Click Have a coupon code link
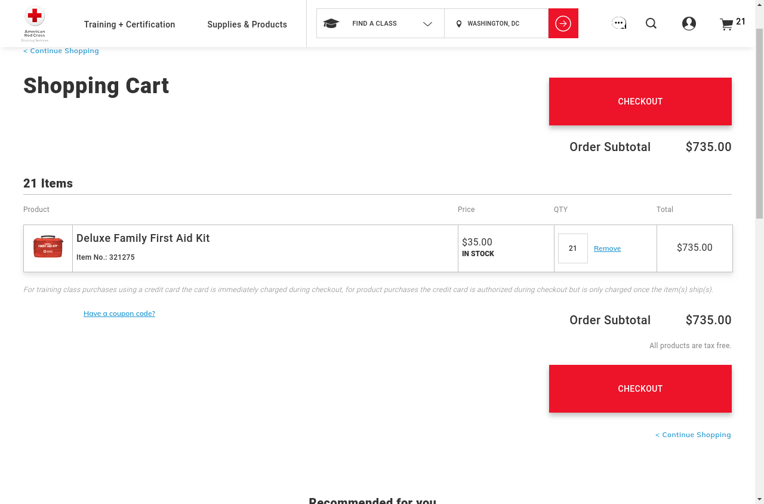Image resolution: width=764 pixels, height=504 pixels. click(119, 314)
